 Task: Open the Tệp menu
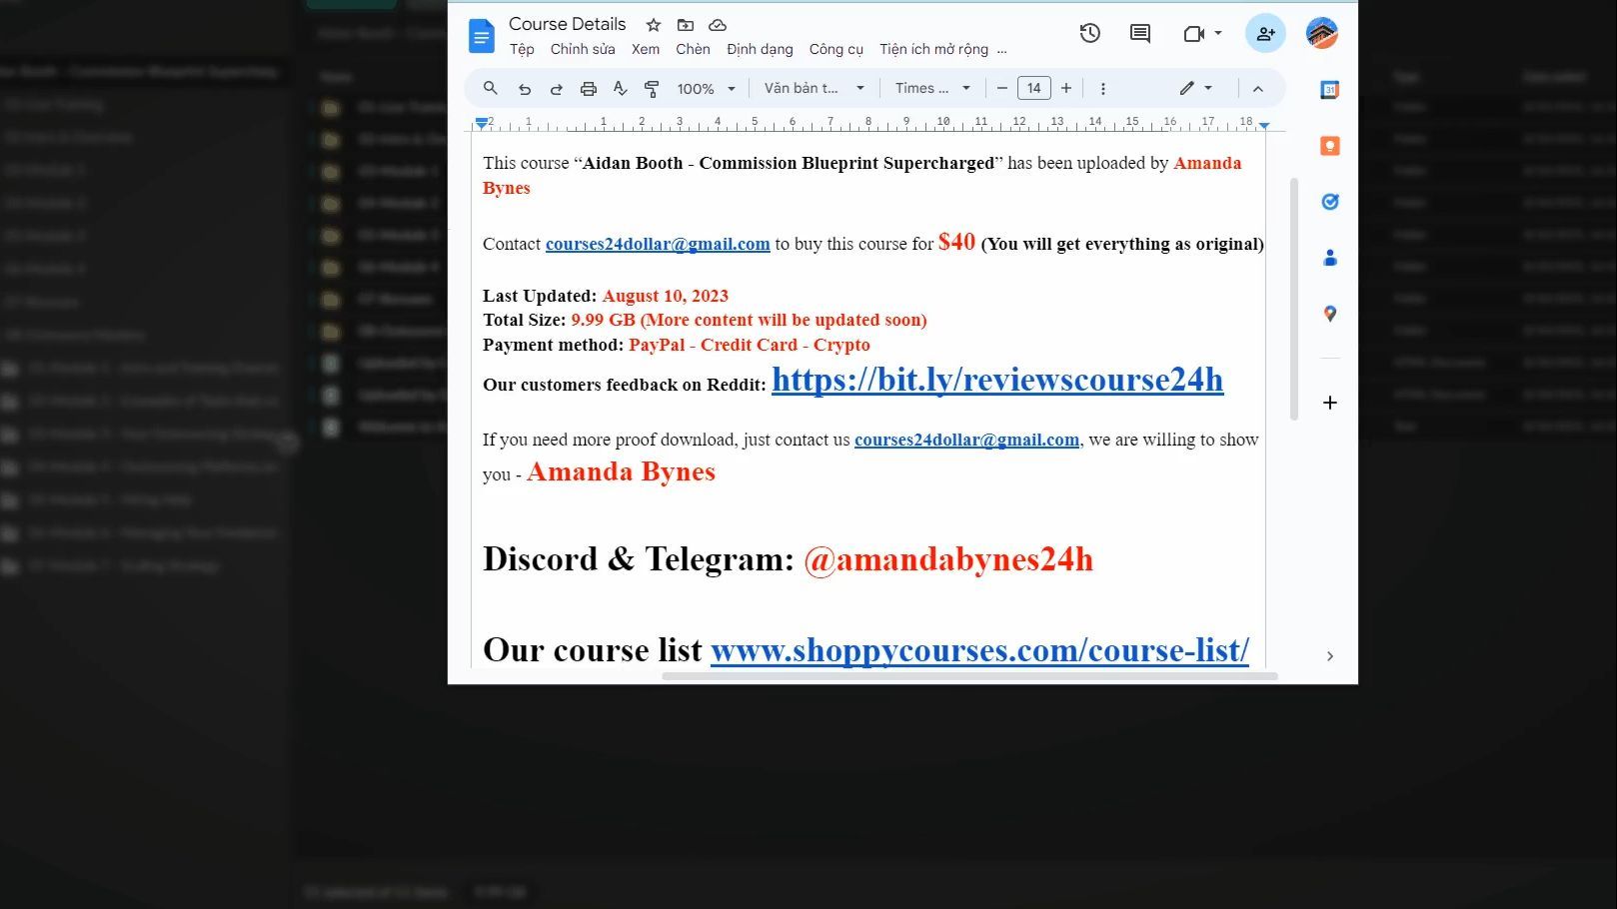coord(522,49)
